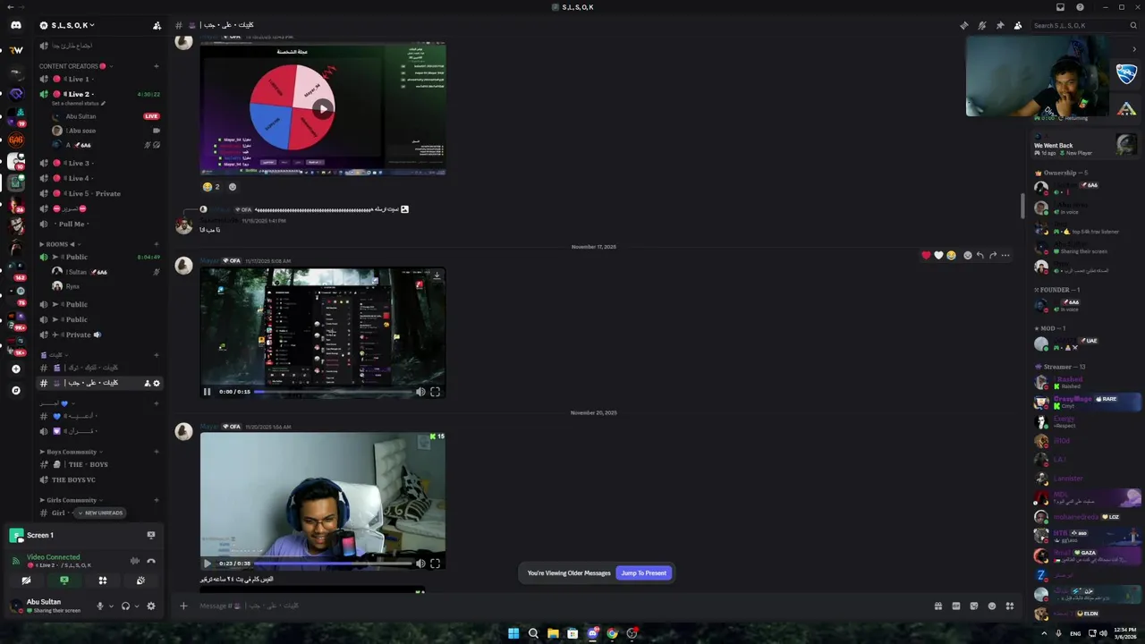Image resolution: width=1145 pixels, height=644 pixels.
Task: Create invite icon on selected text channel
Action: pos(147,383)
